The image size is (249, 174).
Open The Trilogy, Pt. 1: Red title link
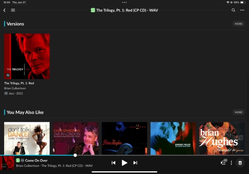tap(19, 83)
